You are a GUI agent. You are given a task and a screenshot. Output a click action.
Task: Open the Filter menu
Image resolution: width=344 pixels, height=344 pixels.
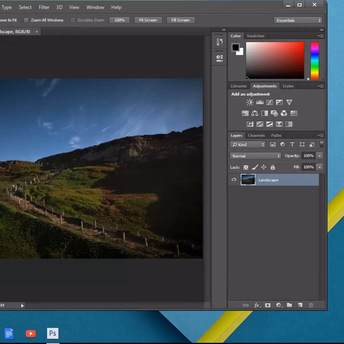(x=44, y=7)
